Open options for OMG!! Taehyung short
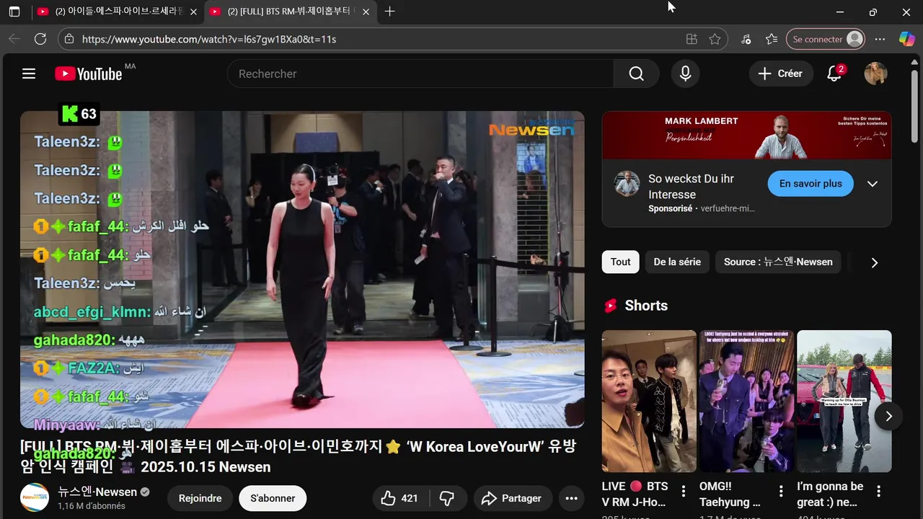The width and height of the screenshot is (923, 519). [x=781, y=492]
